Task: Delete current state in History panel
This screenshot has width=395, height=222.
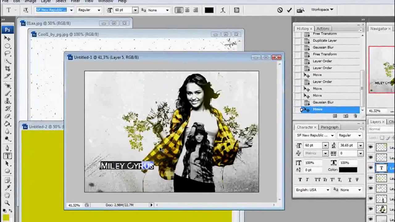Action: click(x=355, y=116)
